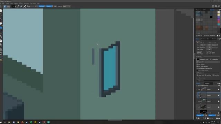Open the Select menu

(x=7, y=3)
